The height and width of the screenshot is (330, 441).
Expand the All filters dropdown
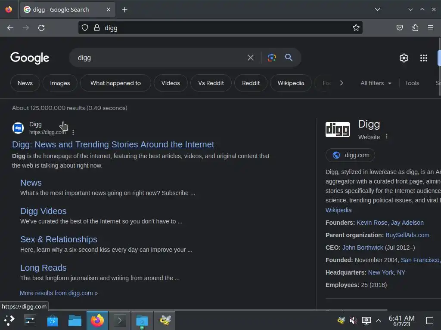tap(376, 83)
